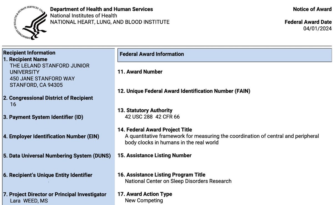This screenshot has width=333, height=205.
Task: Click '6. Recipient's Unique Entity Identifier' label
Action: 48,175
